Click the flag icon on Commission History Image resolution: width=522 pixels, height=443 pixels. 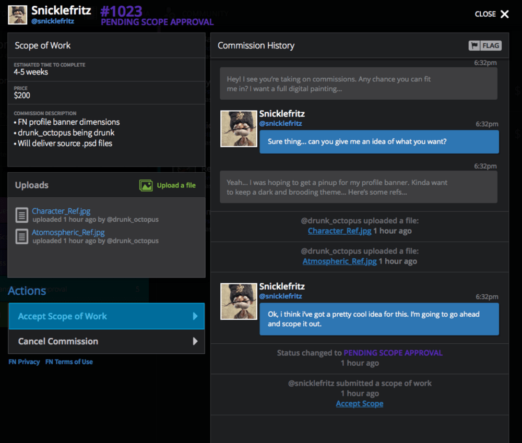click(474, 45)
